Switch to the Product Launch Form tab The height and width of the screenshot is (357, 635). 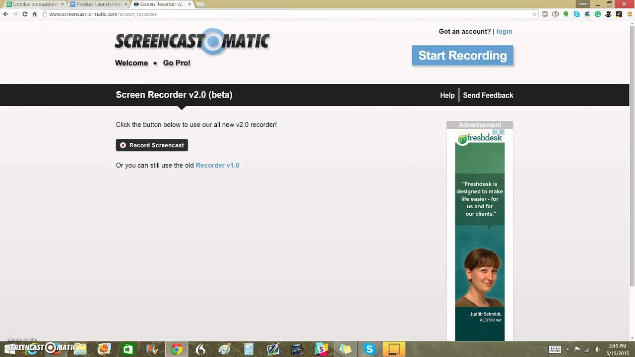coord(99,4)
